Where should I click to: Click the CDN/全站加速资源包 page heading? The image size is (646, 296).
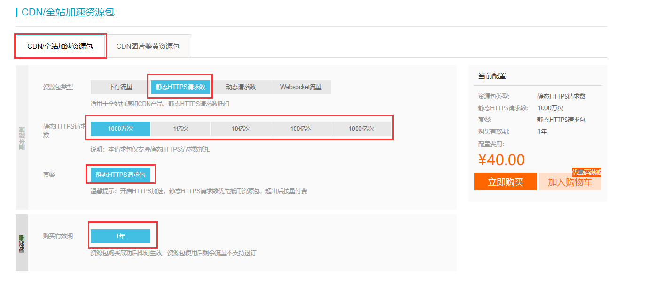pos(68,12)
